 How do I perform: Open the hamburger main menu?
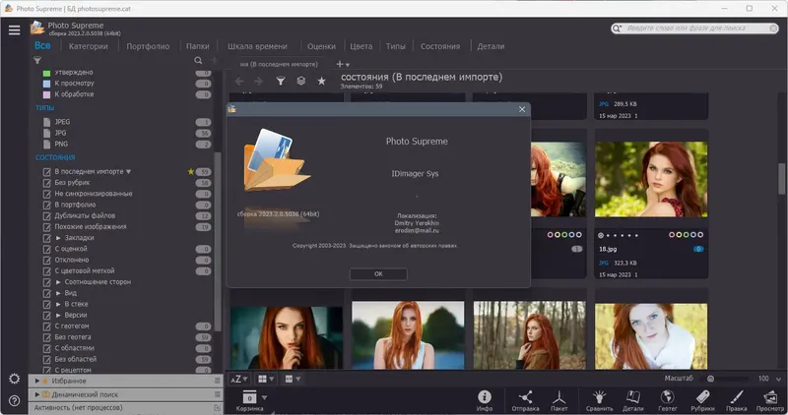pos(14,30)
